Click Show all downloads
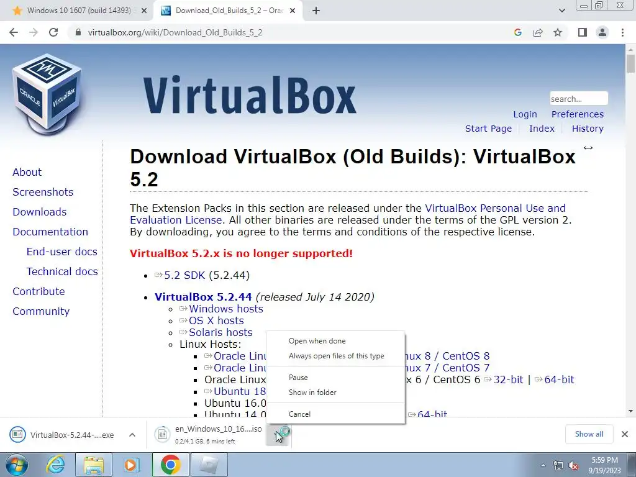The width and height of the screenshot is (636, 477). 589,434
